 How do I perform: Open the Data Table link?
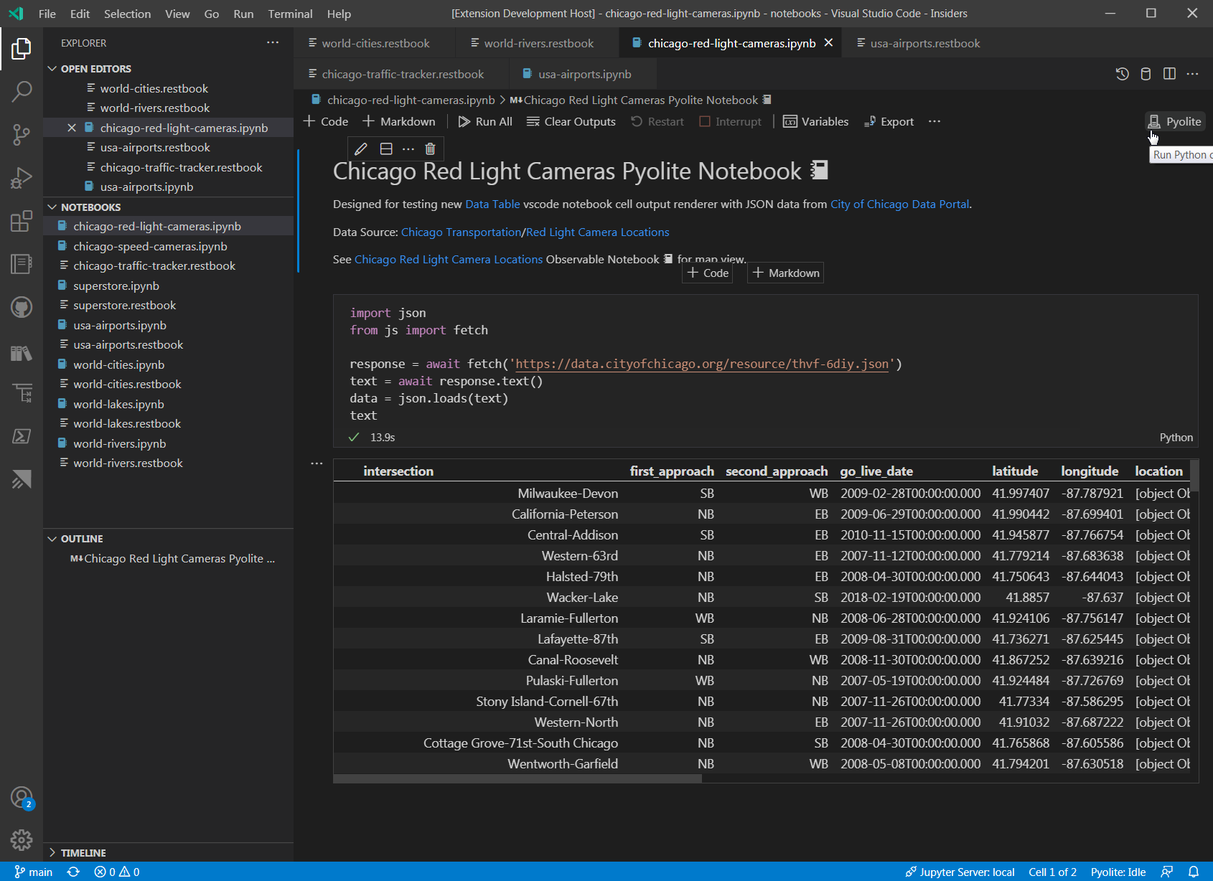click(492, 204)
